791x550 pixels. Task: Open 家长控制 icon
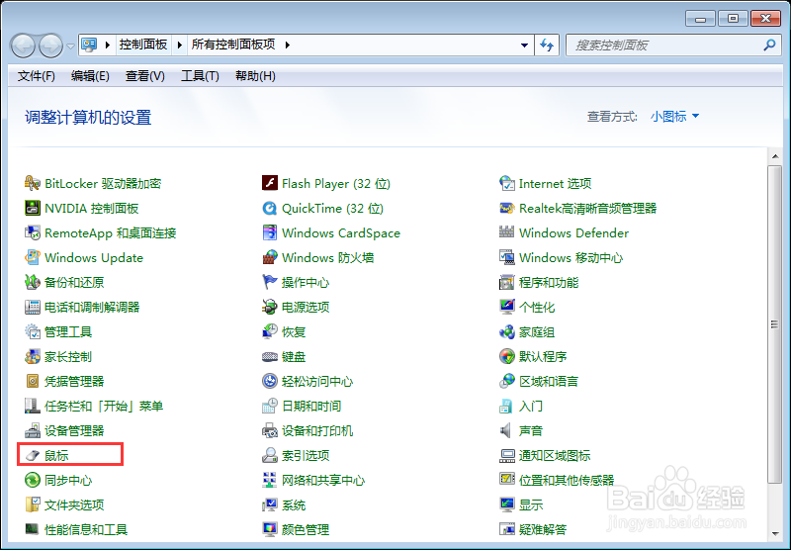coord(33,356)
